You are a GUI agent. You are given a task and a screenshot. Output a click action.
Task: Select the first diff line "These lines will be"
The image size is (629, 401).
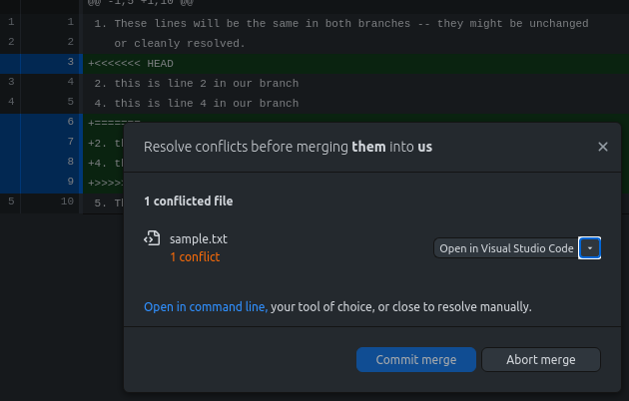coord(349,23)
